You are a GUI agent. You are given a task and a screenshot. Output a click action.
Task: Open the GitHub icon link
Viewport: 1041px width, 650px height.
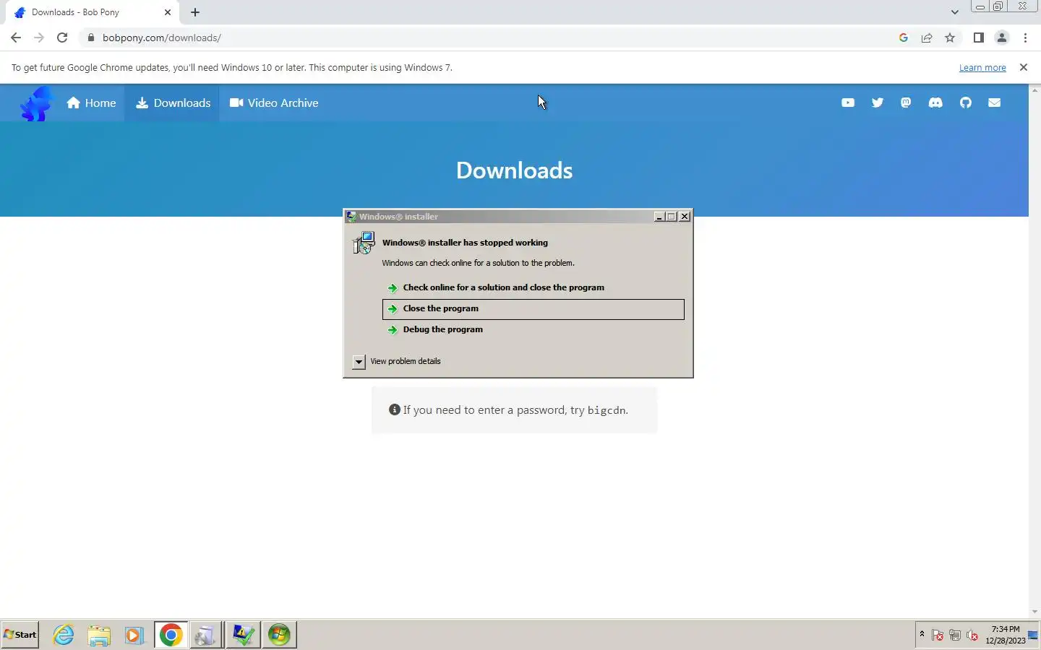pos(966,103)
